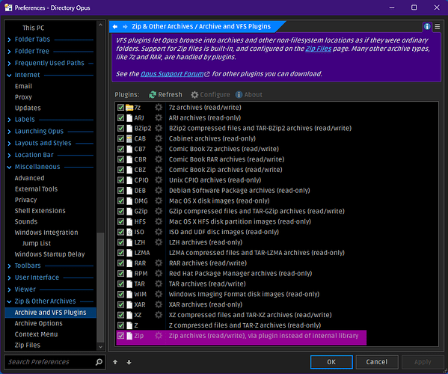Uncheck the CAB plugin checkbox
The image size is (448, 374).
coord(120,138)
